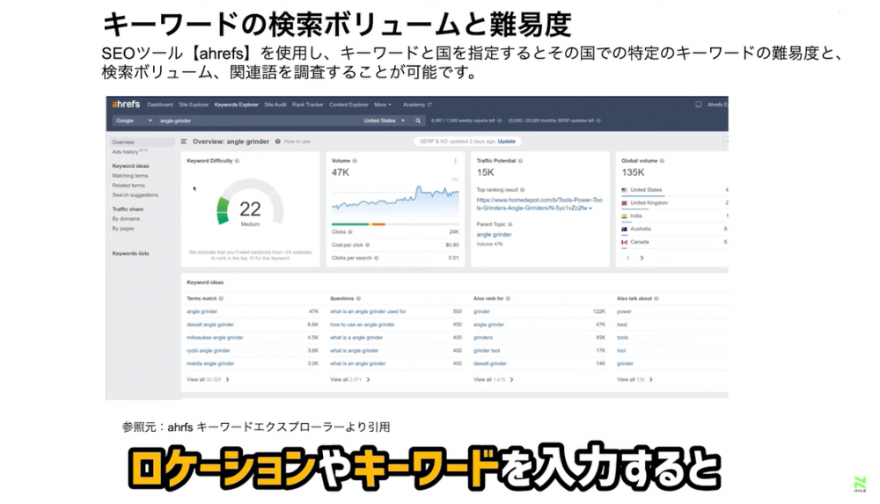Click dewalt angle grinder keyword link
880x504 pixels.
coord(210,325)
